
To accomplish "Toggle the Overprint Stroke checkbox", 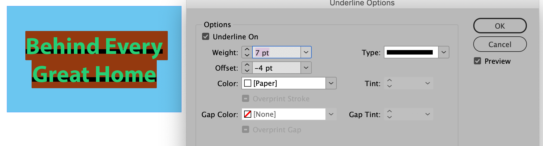I will (x=246, y=99).
